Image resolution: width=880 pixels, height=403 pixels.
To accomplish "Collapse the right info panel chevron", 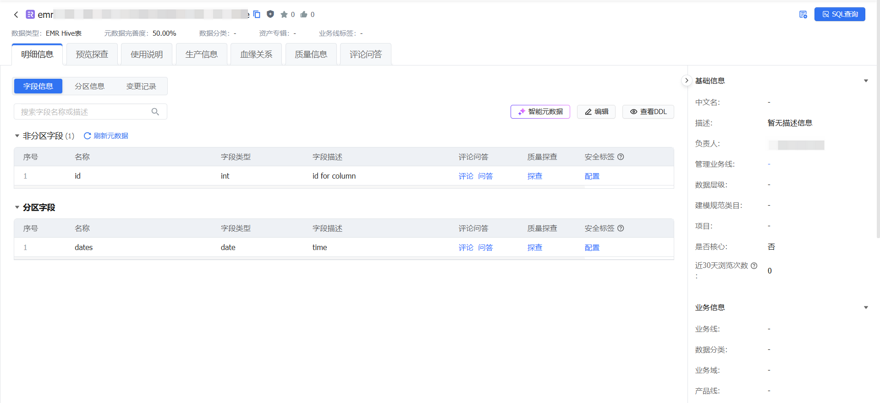I will pyautogui.click(x=687, y=81).
